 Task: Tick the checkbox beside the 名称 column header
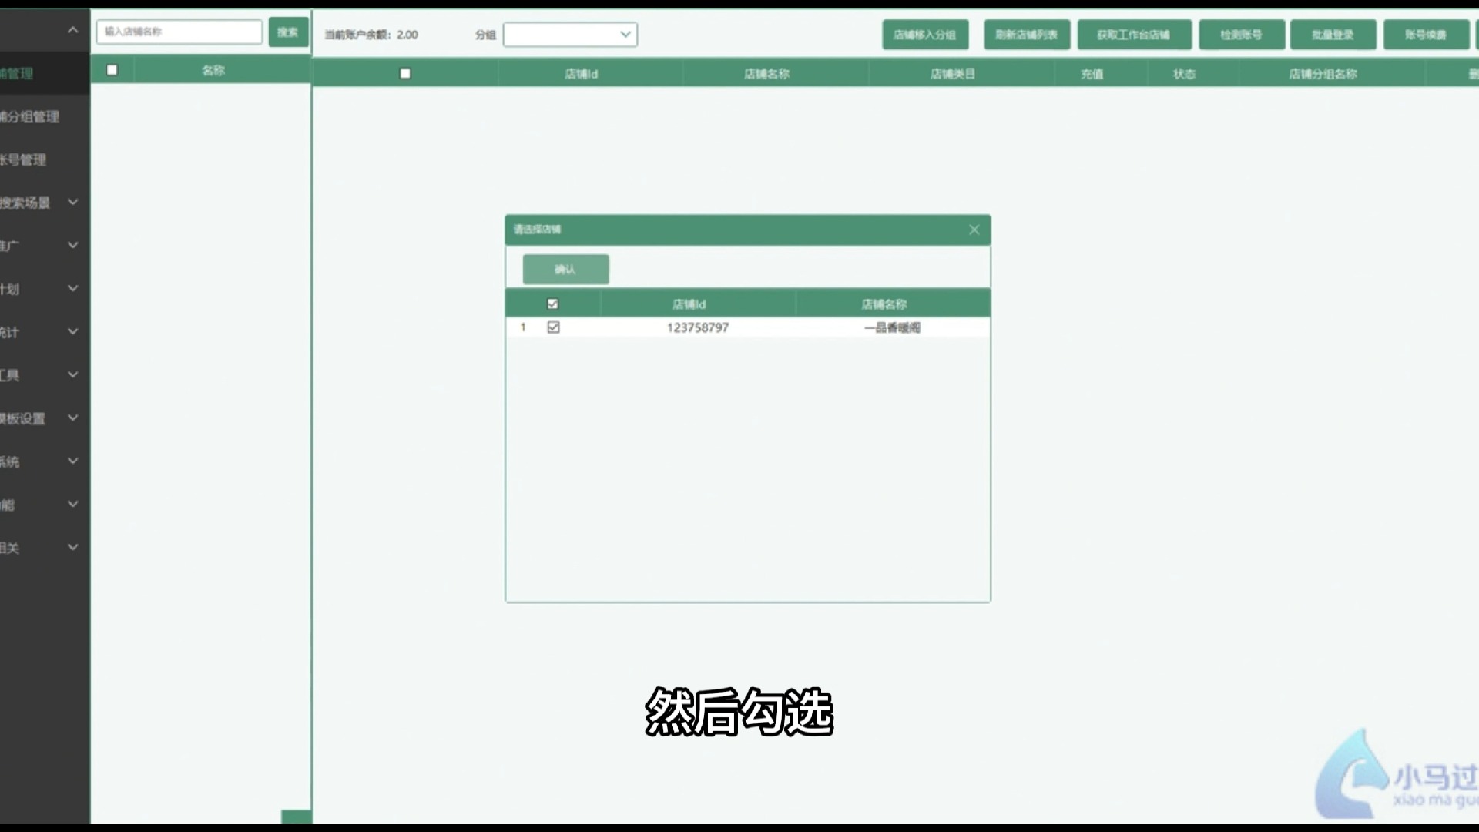112,70
